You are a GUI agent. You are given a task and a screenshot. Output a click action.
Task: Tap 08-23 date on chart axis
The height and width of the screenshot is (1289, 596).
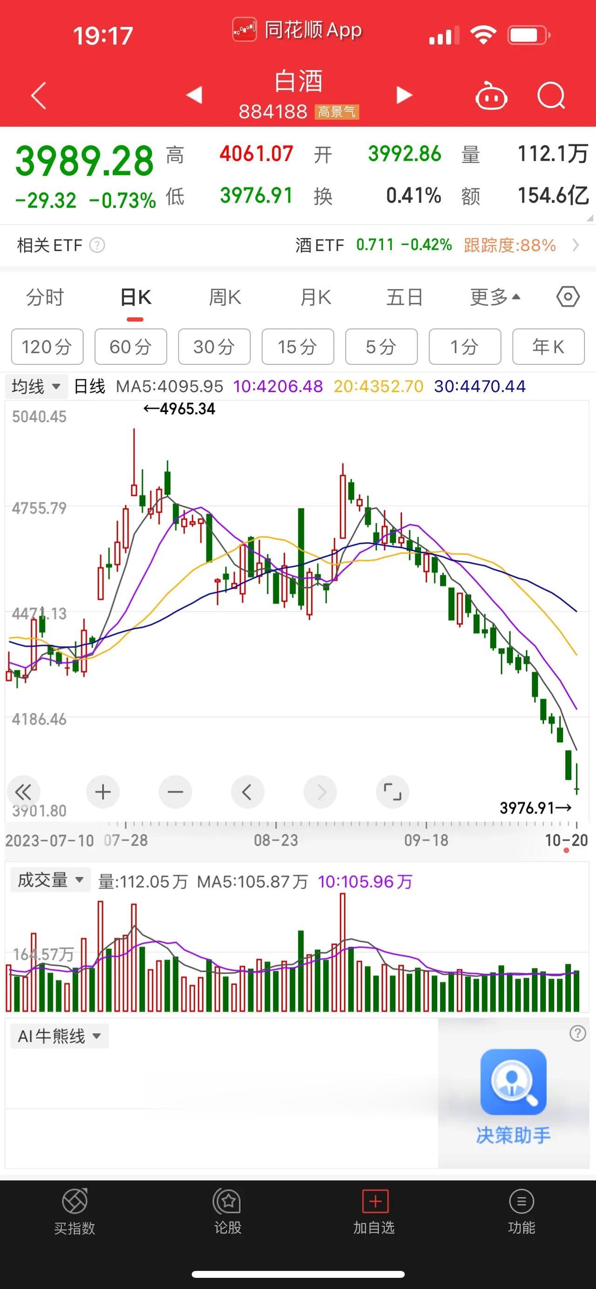click(x=276, y=840)
